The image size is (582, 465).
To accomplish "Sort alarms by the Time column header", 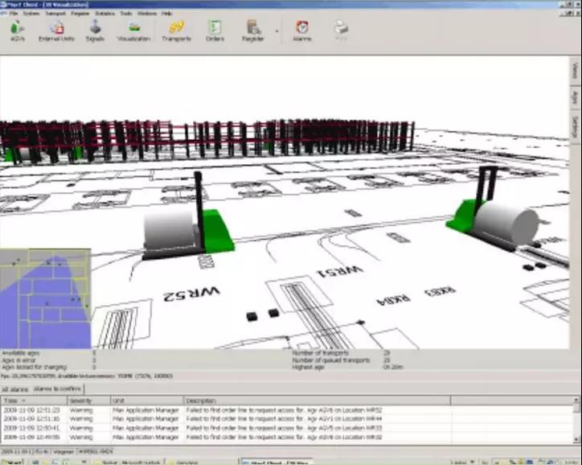I will pyautogui.click(x=24, y=400).
